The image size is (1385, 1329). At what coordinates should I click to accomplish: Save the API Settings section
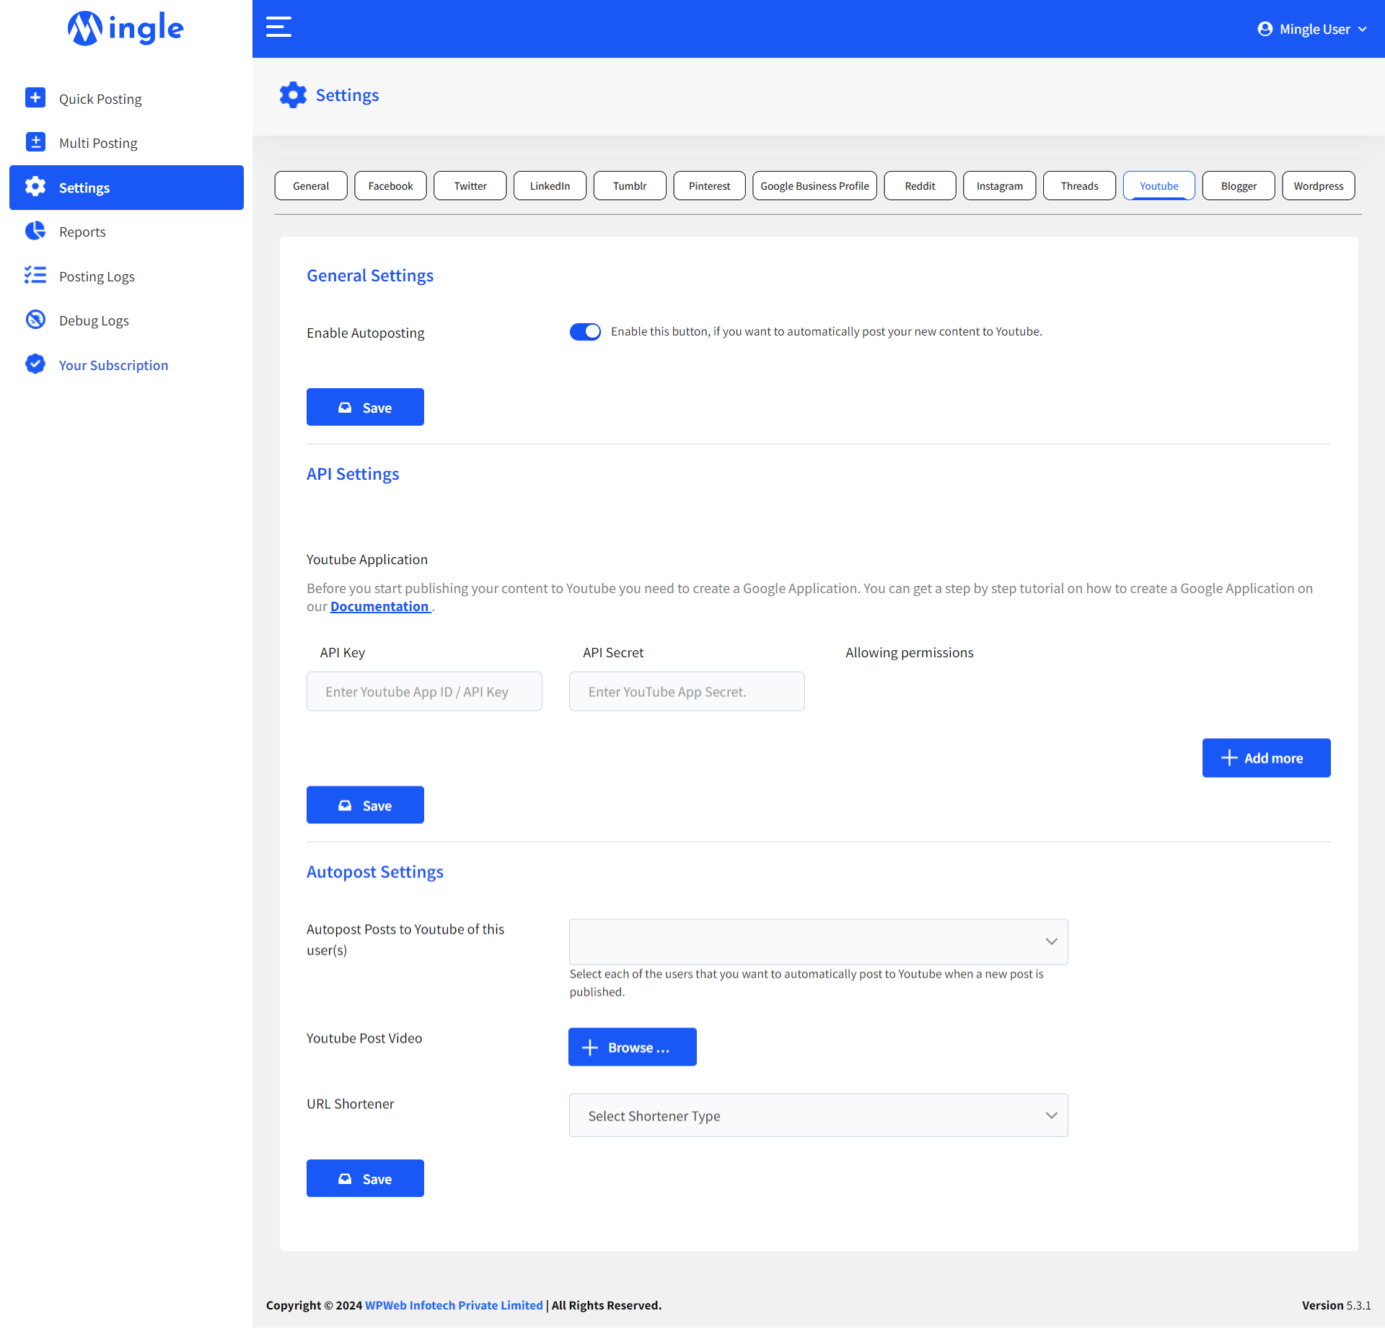[x=365, y=804]
